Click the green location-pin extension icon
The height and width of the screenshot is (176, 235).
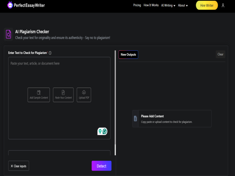100,131
